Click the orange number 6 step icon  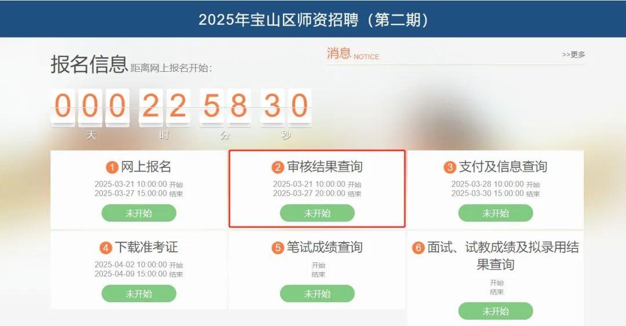pyautogui.click(x=418, y=248)
